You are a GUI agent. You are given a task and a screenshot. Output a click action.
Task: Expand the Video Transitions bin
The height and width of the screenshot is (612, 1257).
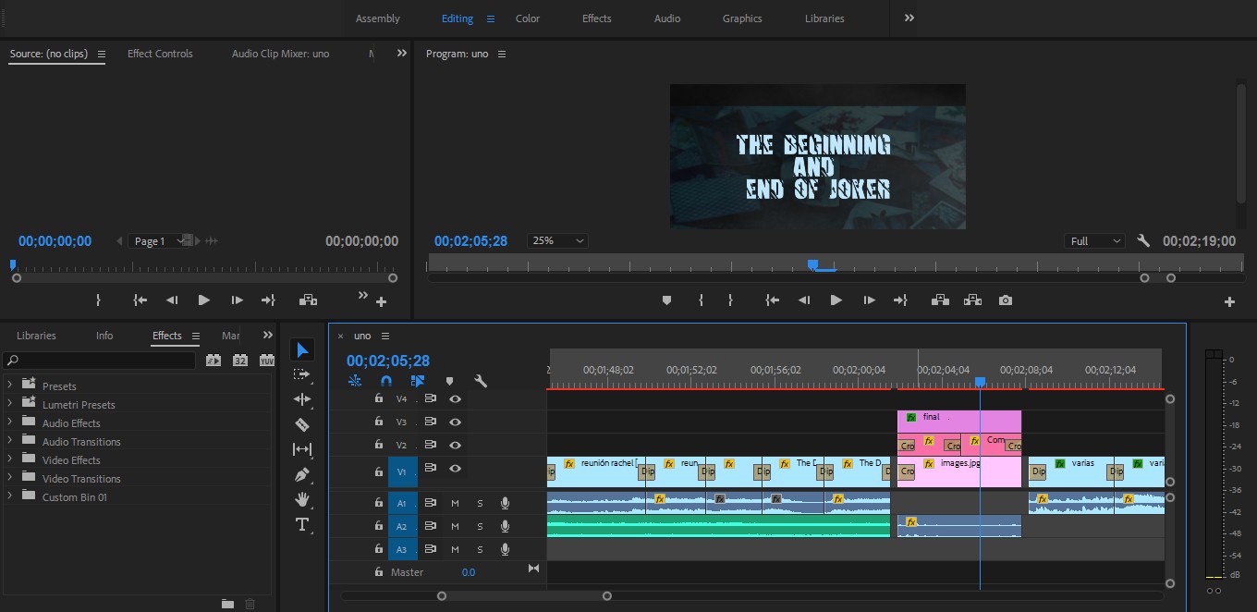pyautogui.click(x=10, y=477)
